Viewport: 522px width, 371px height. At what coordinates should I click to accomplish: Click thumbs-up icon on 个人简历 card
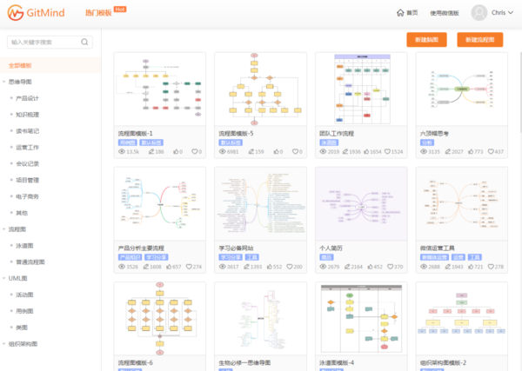coord(371,267)
